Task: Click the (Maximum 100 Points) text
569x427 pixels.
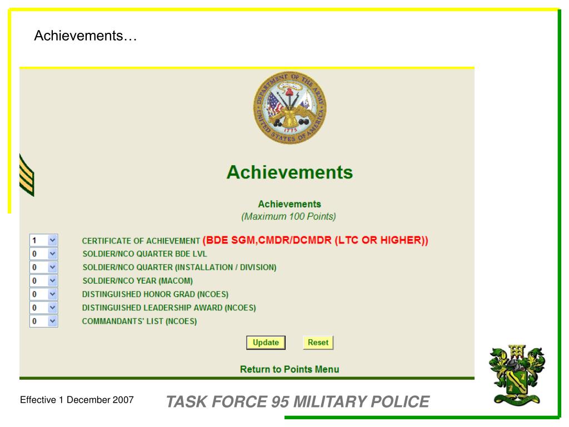Action: pyautogui.click(x=289, y=216)
